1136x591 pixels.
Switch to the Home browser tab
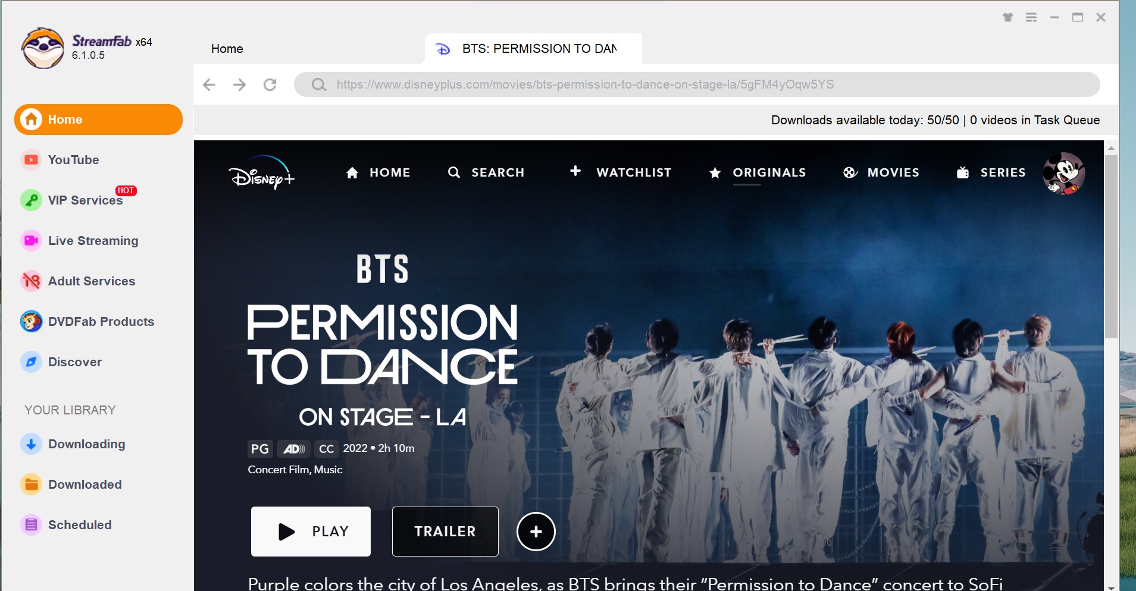227,49
